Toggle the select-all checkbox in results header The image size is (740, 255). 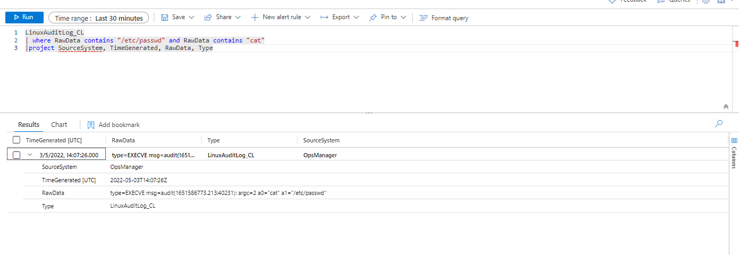click(16, 140)
